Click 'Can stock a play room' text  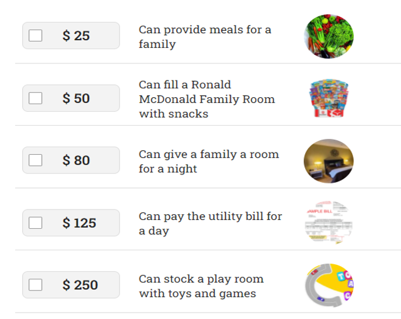tap(201, 279)
